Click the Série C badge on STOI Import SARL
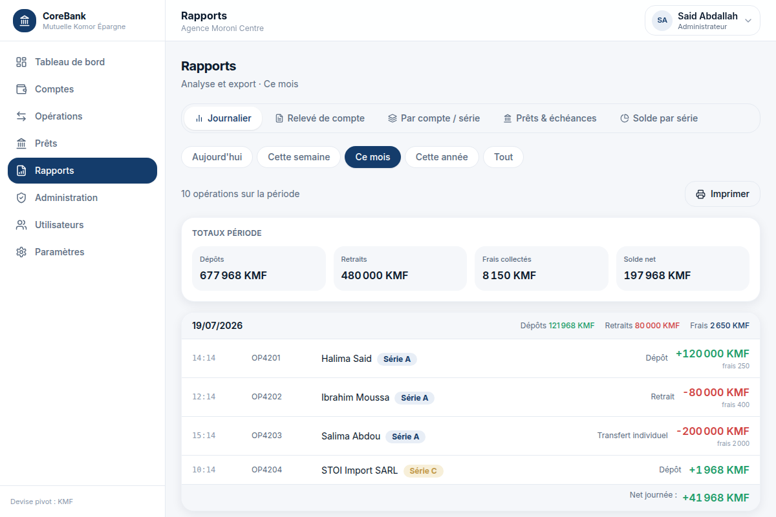This screenshot has height=517, width=776. click(424, 470)
